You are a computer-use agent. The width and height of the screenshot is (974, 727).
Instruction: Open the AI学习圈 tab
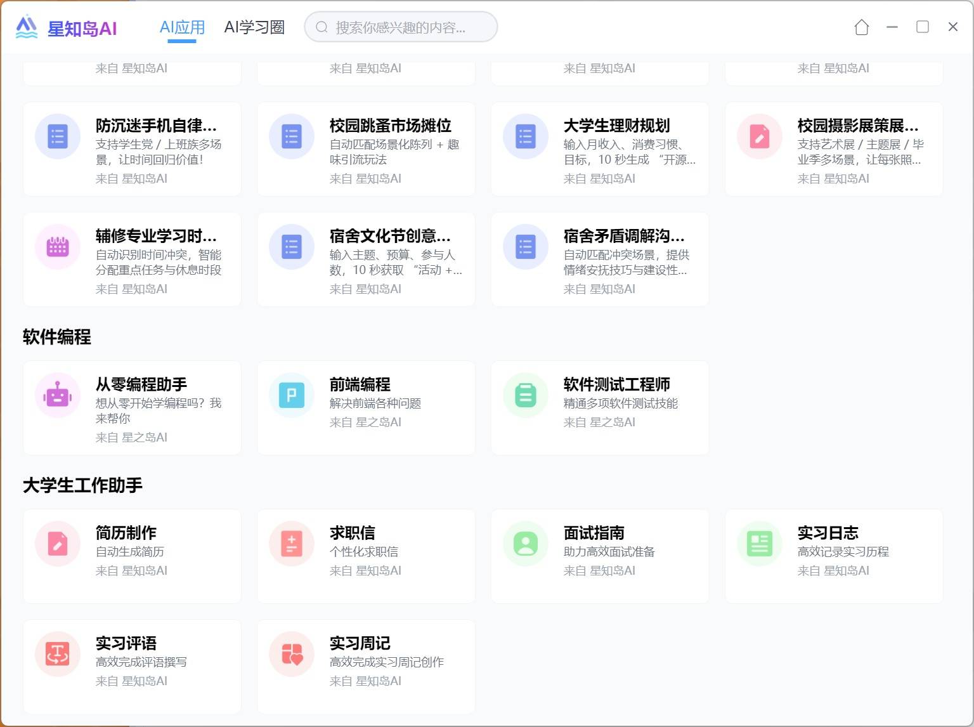pyautogui.click(x=254, y=27)
